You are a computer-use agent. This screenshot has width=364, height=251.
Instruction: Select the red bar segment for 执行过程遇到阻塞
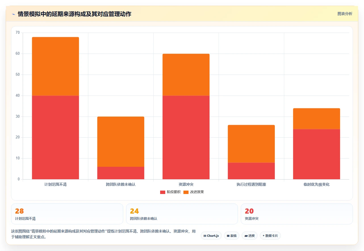(x=251, y=171)
